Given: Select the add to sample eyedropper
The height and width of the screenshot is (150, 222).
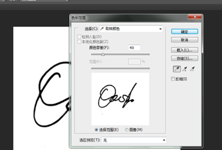Looking at the screenshot, I should (184, 69).
